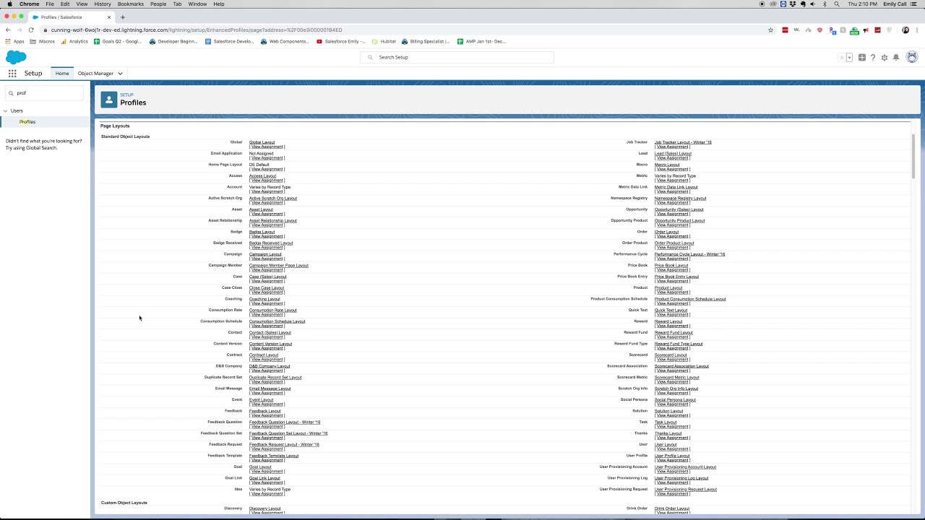The image size is (925, 520).
Task: Open the Bookmarks menu in menu bar
Action: 131,4
